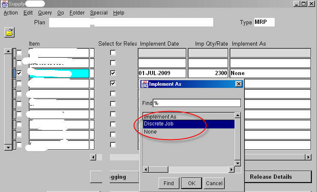Select None in the Implement As list
317x192 pixels.
coord(189,132)
